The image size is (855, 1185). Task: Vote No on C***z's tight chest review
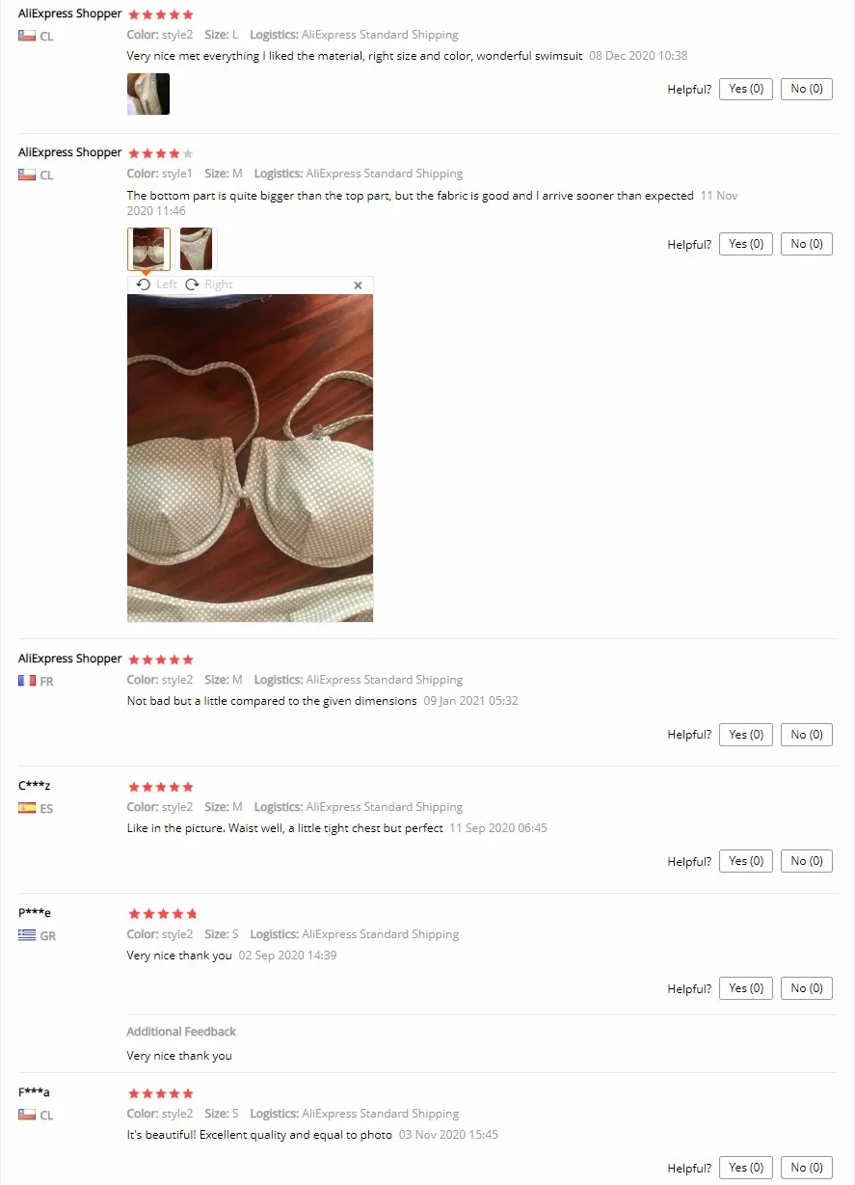click(807, 861)
